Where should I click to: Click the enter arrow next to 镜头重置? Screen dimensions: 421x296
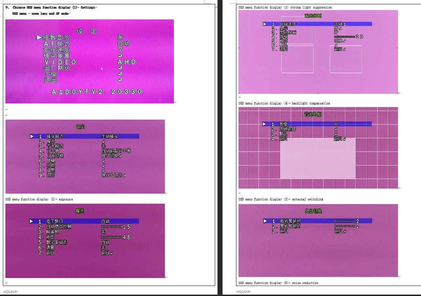120,56
